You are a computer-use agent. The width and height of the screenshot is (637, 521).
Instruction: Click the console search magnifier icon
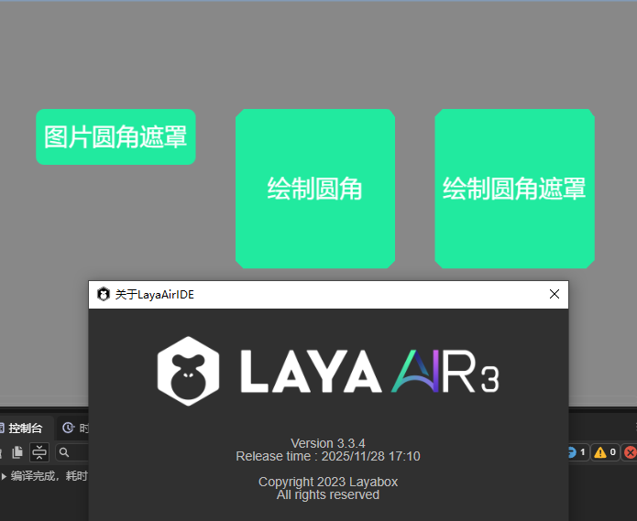coord(64,452)
